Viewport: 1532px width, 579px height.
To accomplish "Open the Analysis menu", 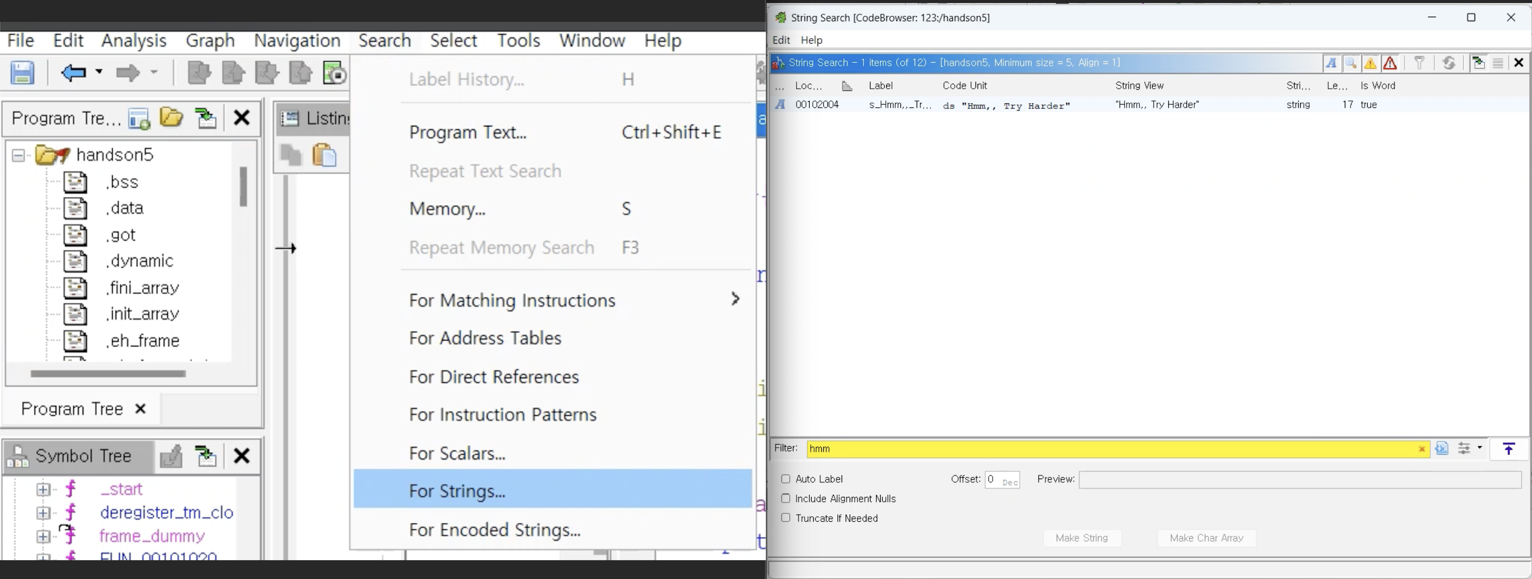I will (134, 41).
